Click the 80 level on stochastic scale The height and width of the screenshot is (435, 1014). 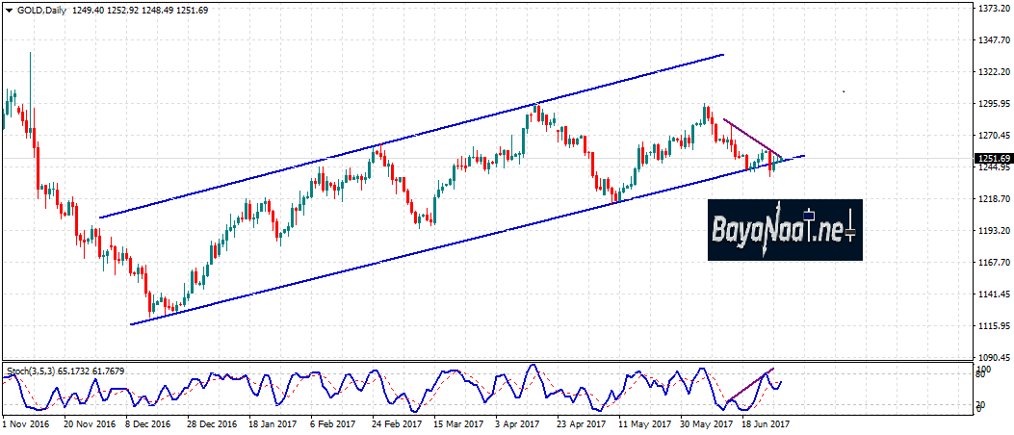tap(981, 377)
